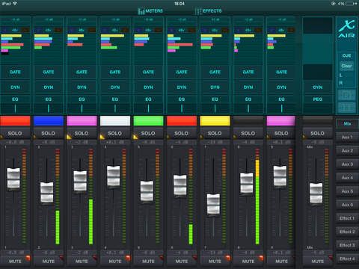Click the yellow triangle beside channel 3 SOLO
Screen dimensions: 359x269
70,137
